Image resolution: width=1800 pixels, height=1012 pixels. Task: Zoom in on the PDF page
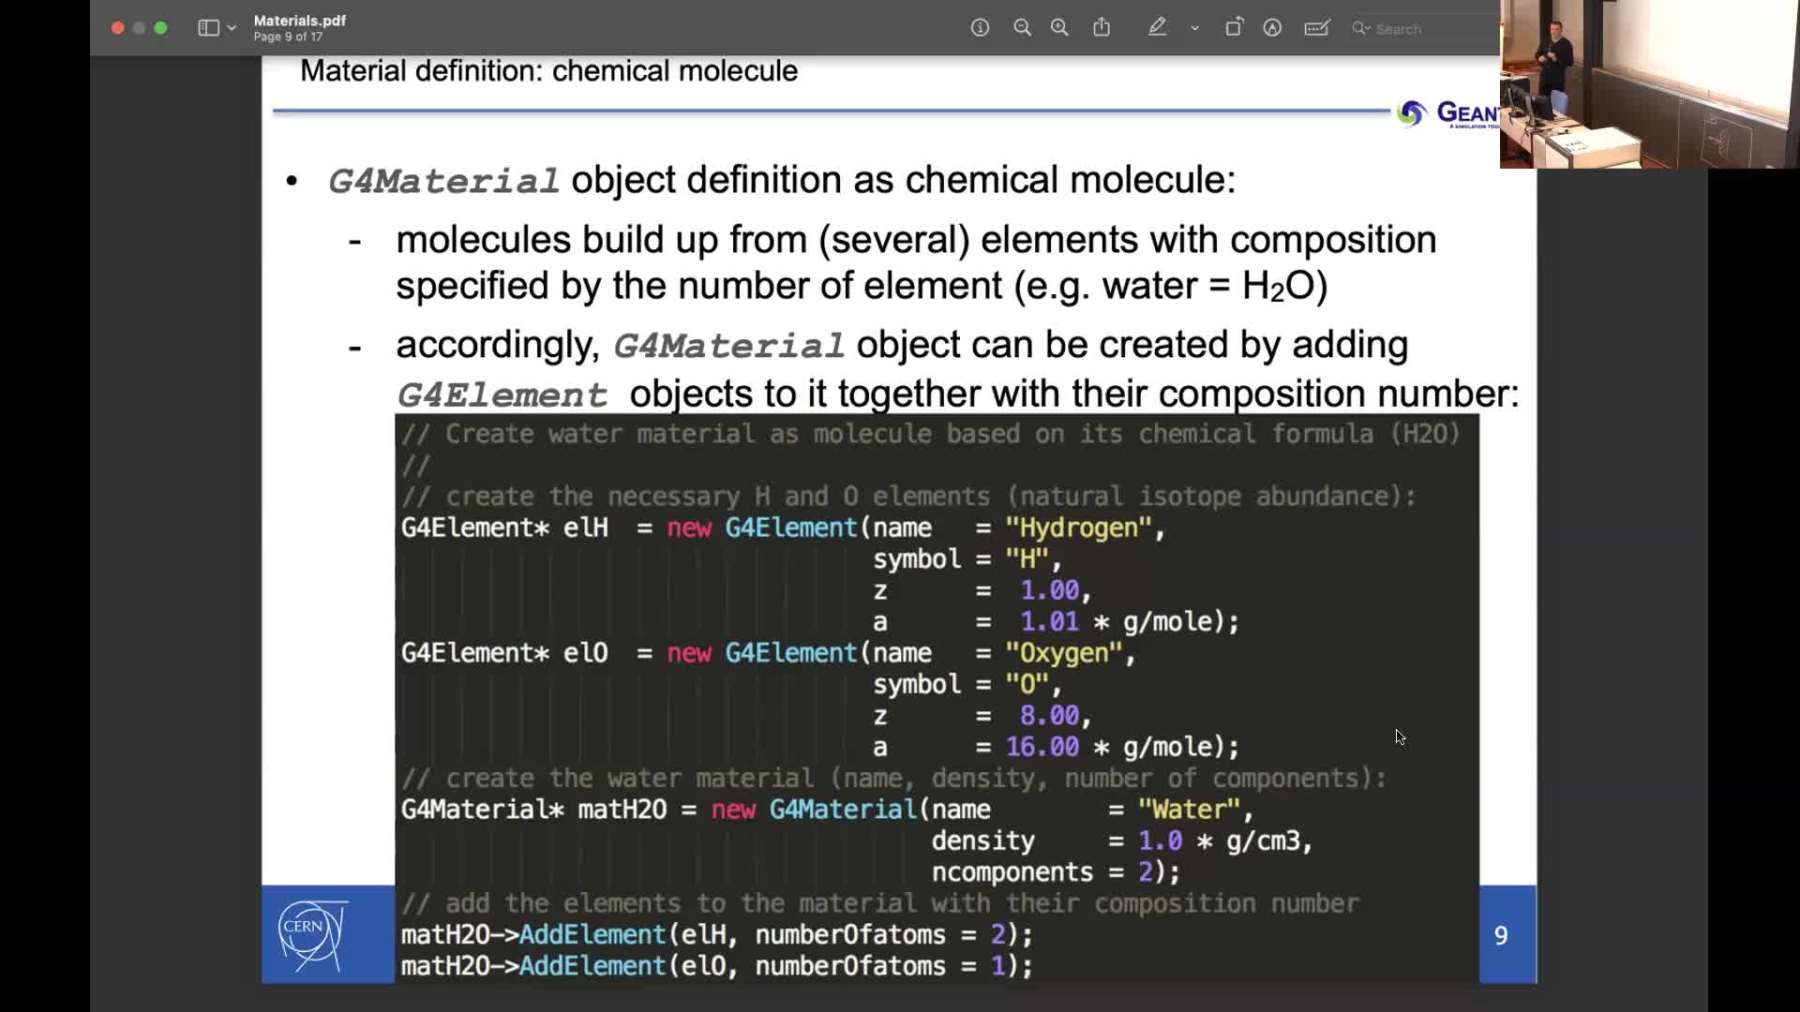1059,28
